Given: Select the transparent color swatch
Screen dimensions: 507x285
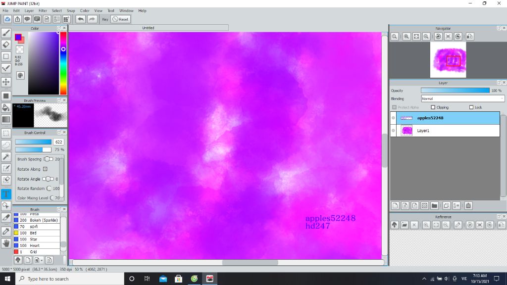Looking at the screenshot, I should tap(20, 49).
